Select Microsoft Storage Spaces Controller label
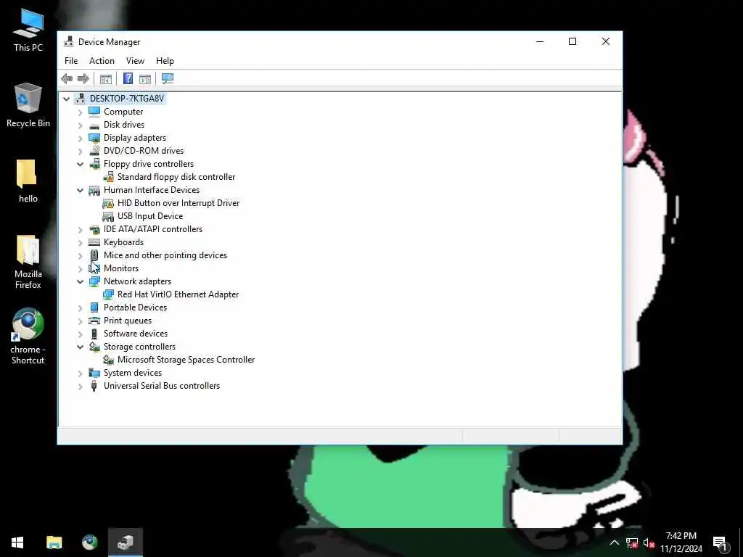743x557 pixels. coord(186,360)
